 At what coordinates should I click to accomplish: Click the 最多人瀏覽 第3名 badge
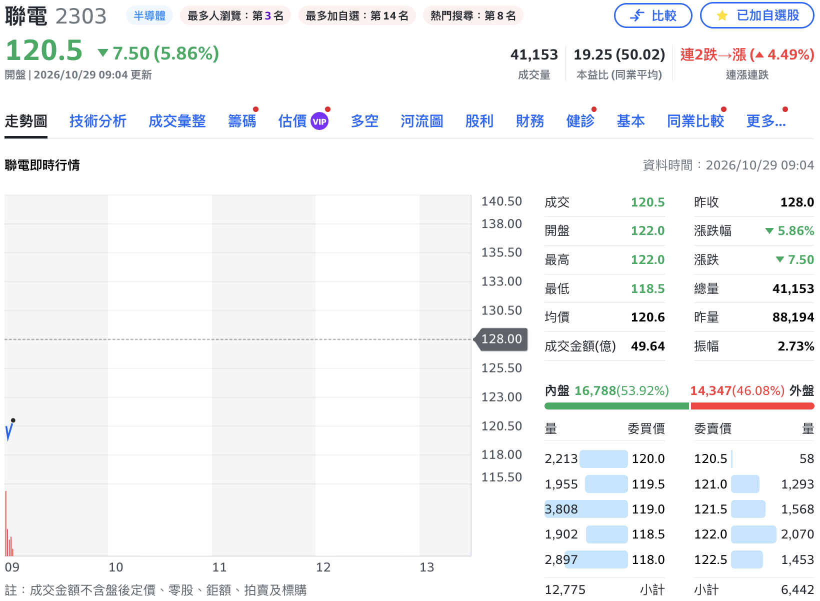(x=235, y=16)
